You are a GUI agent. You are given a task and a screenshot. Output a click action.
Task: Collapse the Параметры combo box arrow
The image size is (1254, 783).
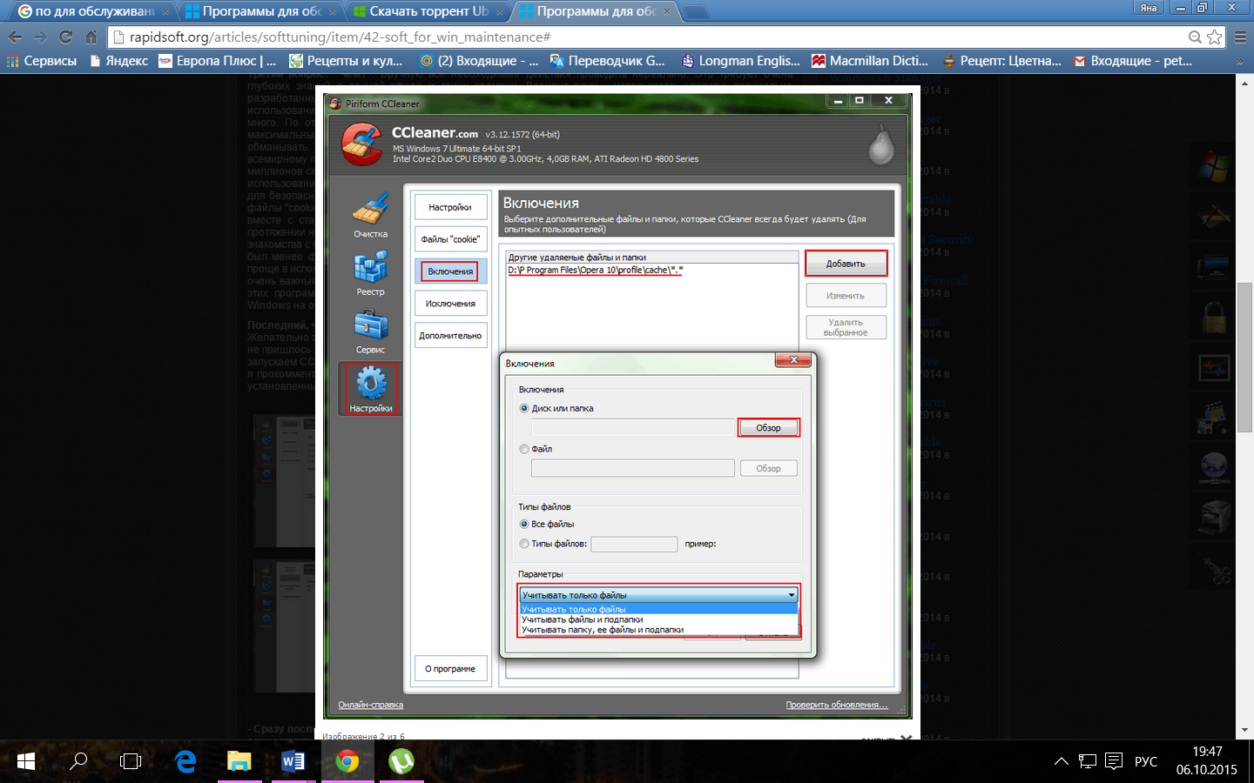pos(791,595)
